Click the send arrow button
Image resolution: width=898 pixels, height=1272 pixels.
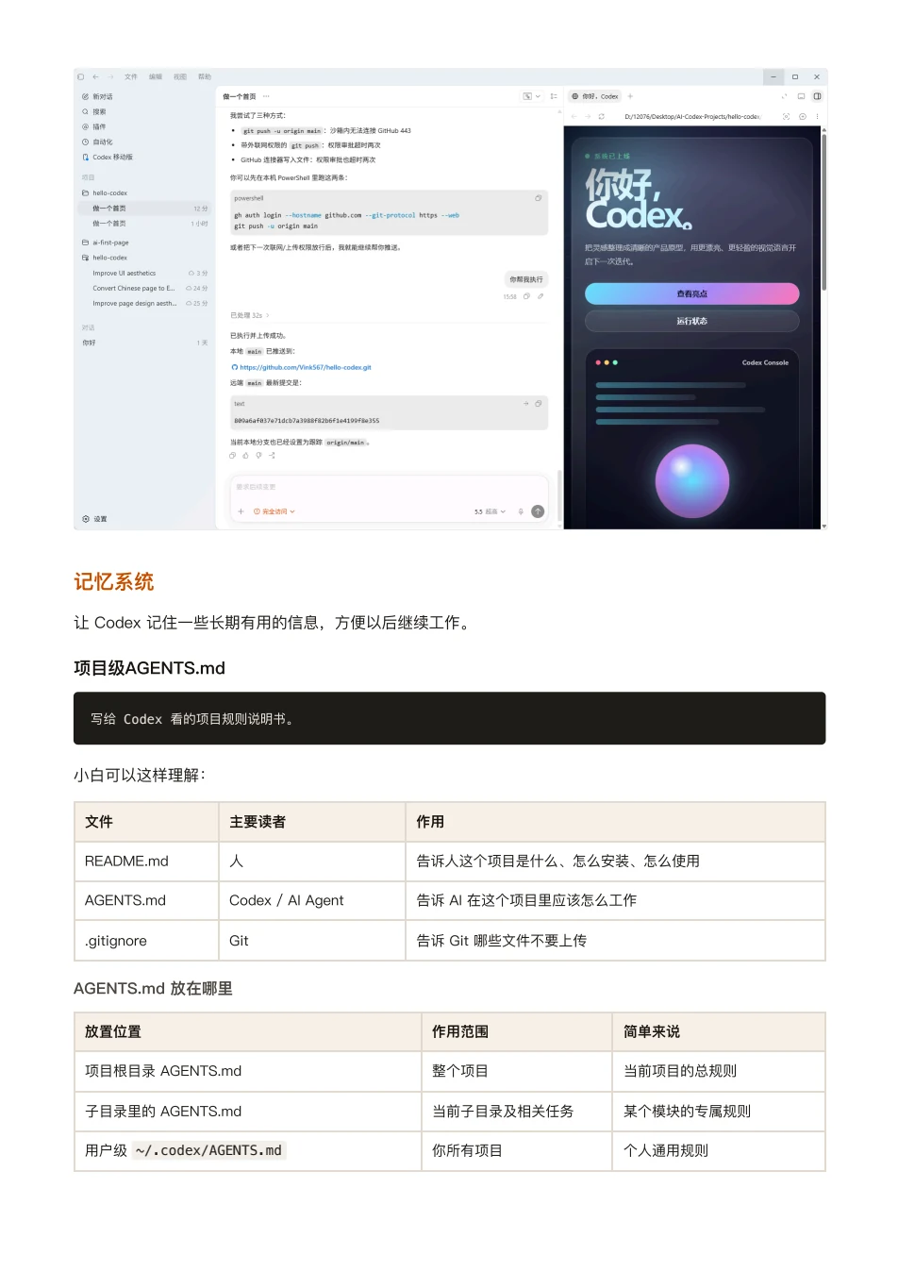point(538,511)
